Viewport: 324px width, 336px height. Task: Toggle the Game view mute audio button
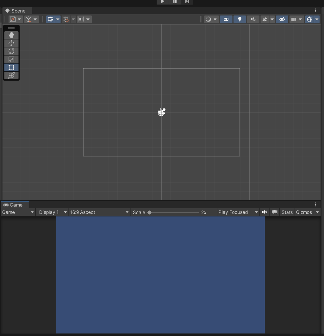pos(265,212)
